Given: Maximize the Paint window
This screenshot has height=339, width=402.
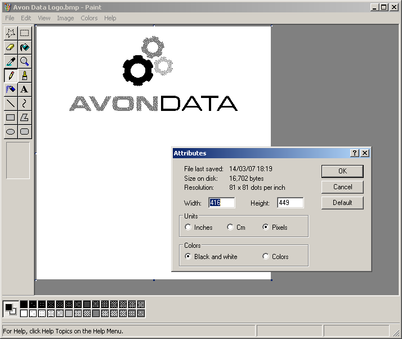Looking at the screenshot, I should [x=384, y=7].
